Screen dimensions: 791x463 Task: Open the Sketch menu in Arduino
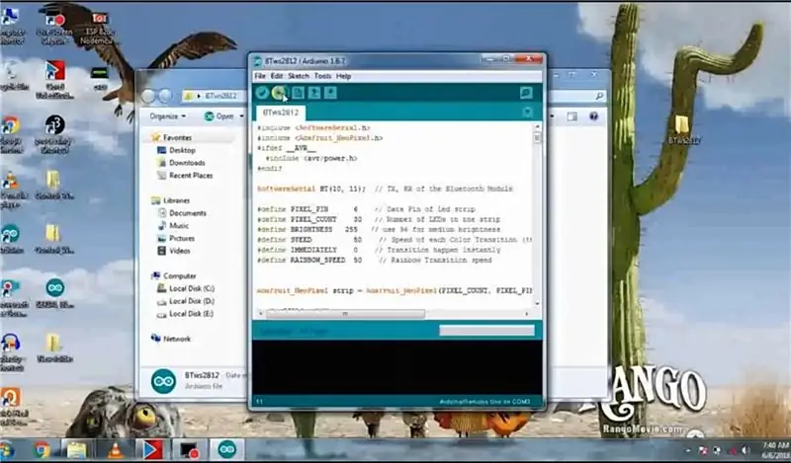point(299,76)
